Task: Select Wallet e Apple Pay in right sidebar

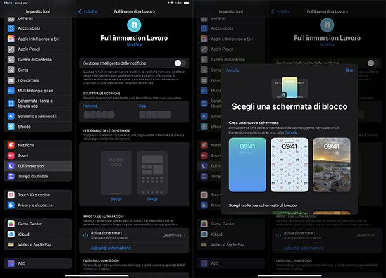Action: (x=231, y=244)
